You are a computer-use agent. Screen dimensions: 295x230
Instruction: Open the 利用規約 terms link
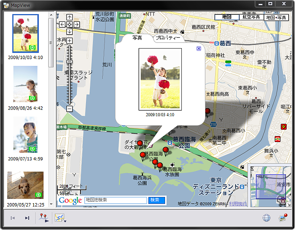238,204
